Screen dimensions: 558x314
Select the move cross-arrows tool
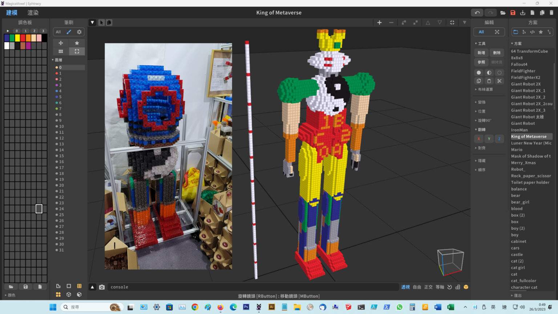coord(61,43)
